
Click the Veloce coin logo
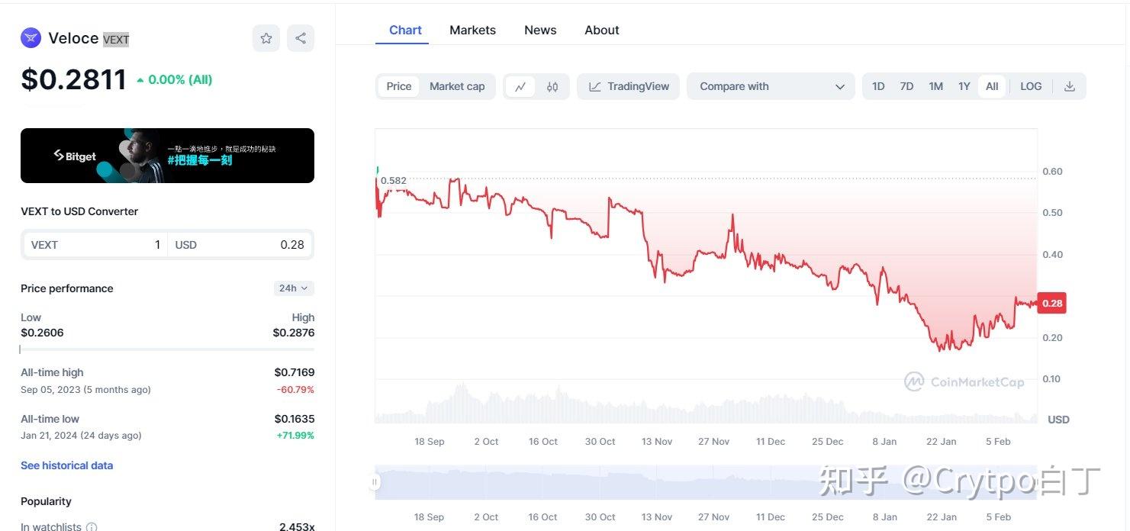31,37
